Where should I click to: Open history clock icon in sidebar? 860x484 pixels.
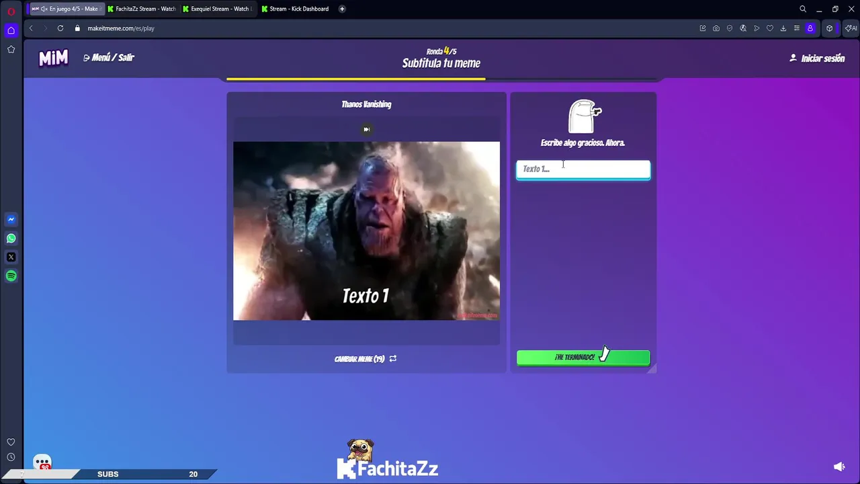11,457
